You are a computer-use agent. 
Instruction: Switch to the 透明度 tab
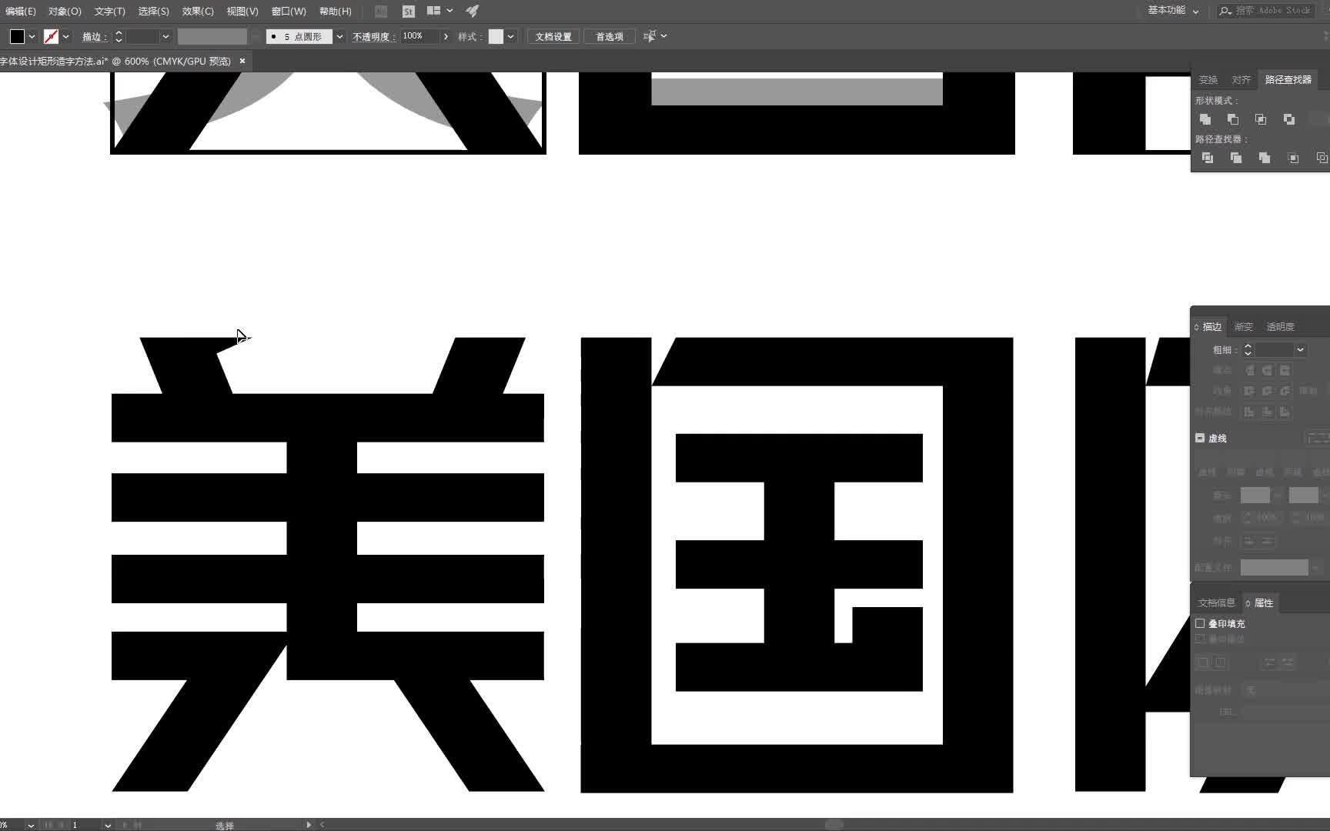[1280, 326]
